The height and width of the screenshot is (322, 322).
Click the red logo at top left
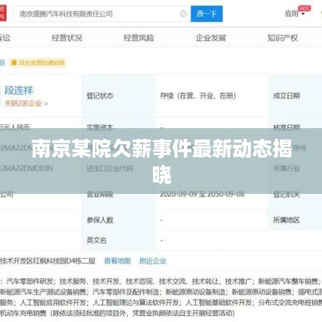pos(3,13)
